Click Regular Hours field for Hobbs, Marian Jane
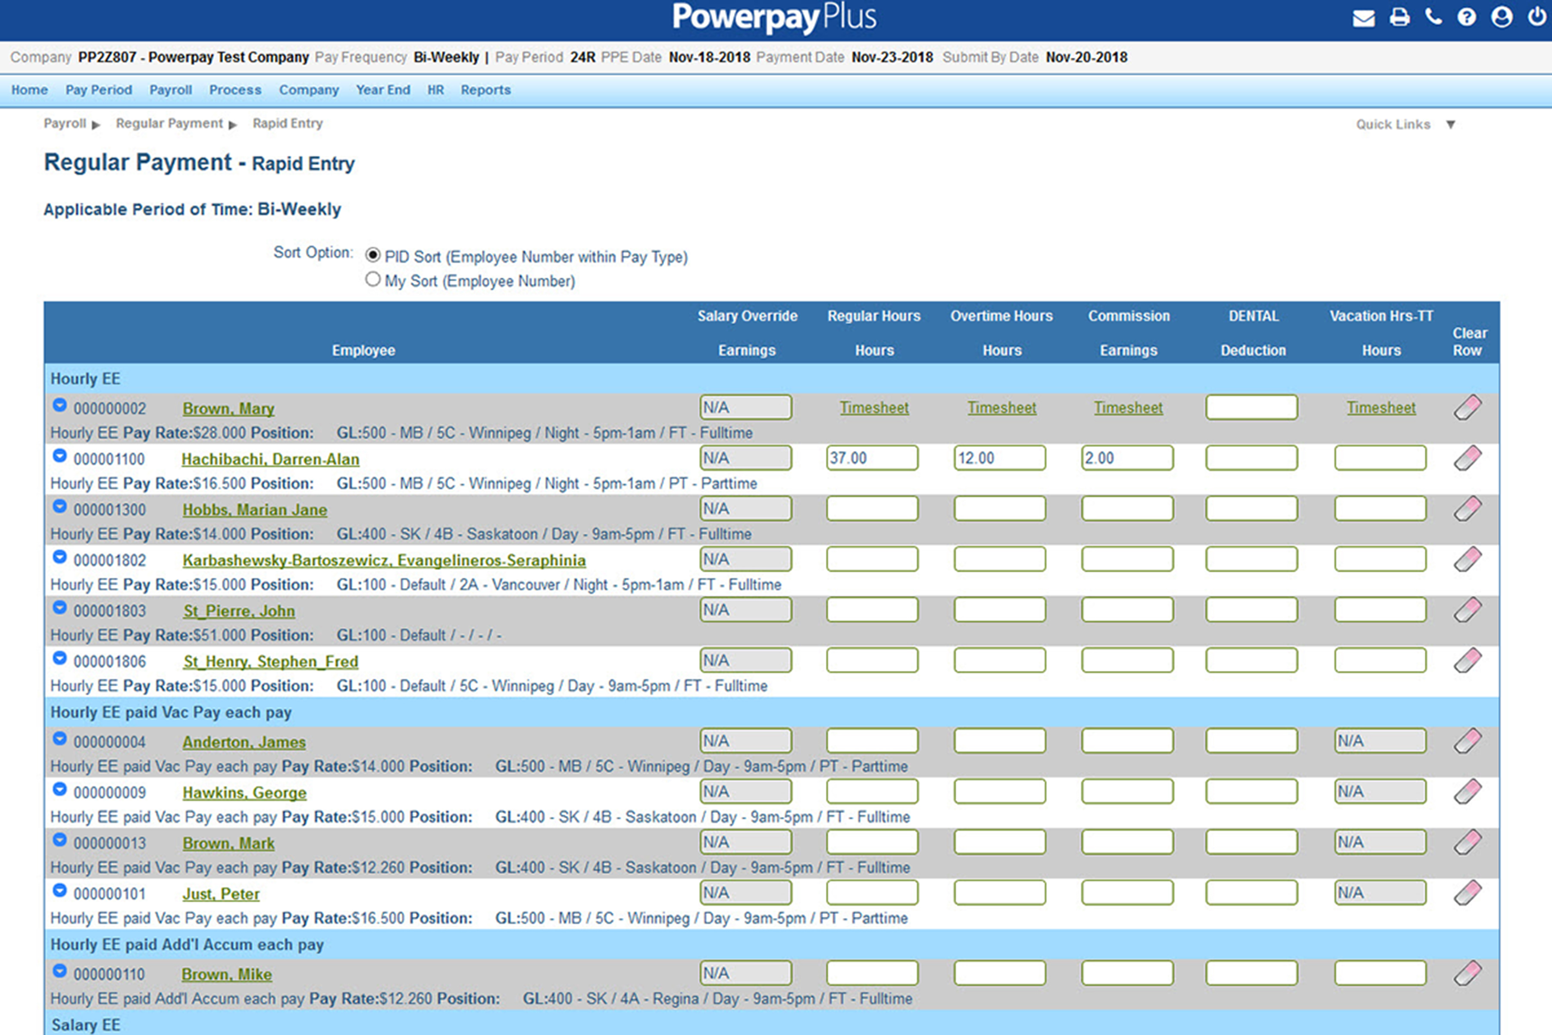1552x1035 pixels. [872, 509]
